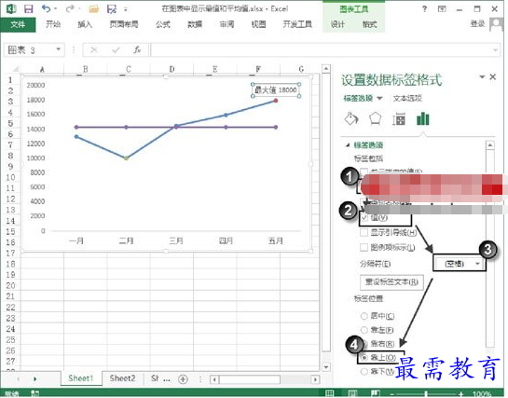Switch to the 开发工具 ribbon tab
Screen dimensions: 508x398
point(297,24)
